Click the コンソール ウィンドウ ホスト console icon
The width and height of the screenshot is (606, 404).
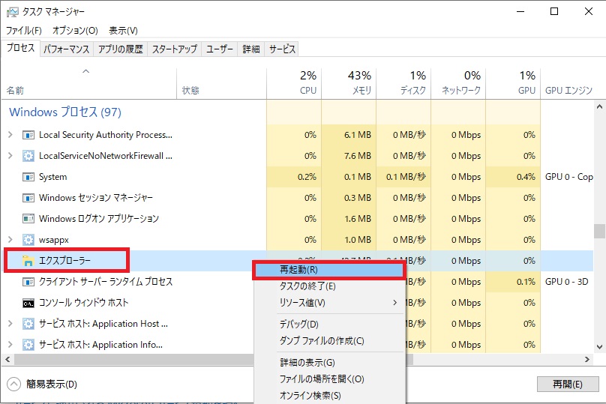point(28,303)
